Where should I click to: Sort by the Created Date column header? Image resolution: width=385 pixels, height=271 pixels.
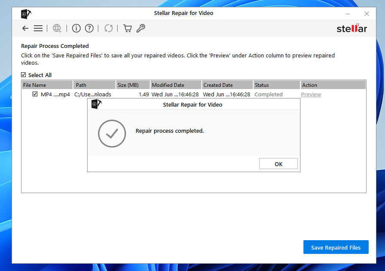[227, 85]
